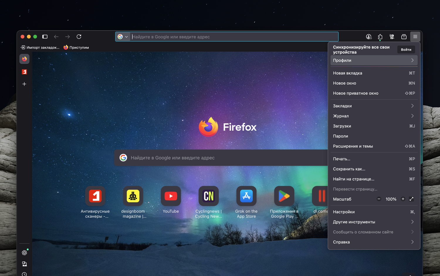Open the YouTube shortcut tile
Screen dimensions: 440x276
click(x=171, y=200)
